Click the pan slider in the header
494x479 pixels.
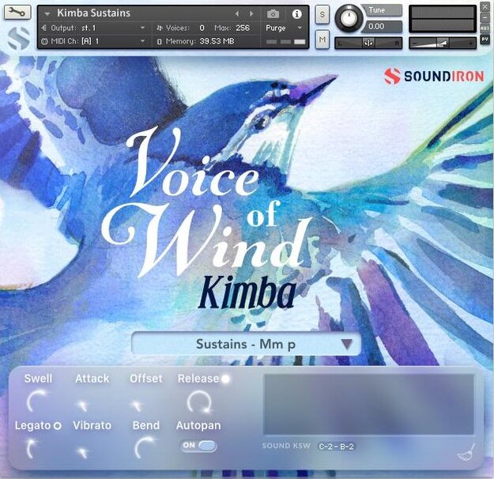coord(368,43)
